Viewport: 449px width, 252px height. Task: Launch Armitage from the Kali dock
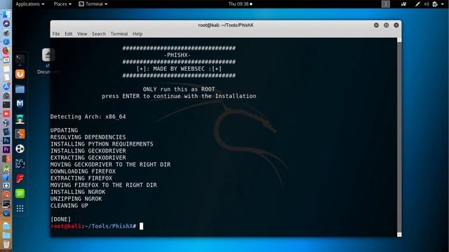tap(20, 119)
